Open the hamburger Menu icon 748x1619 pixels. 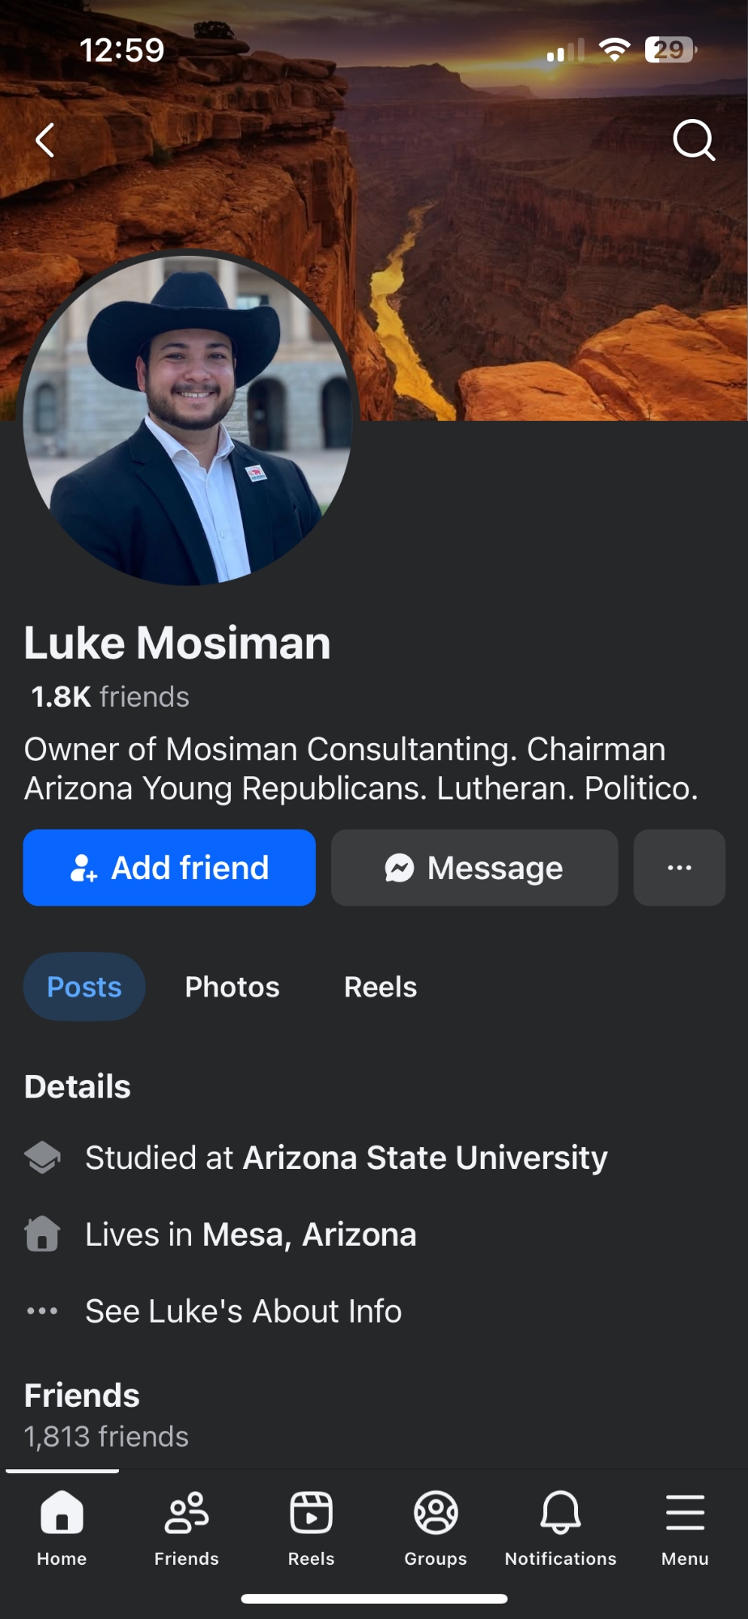(x=685, y=1526)
